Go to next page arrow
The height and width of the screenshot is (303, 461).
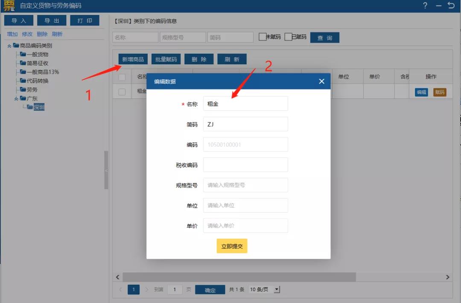(x=146, y=289)
